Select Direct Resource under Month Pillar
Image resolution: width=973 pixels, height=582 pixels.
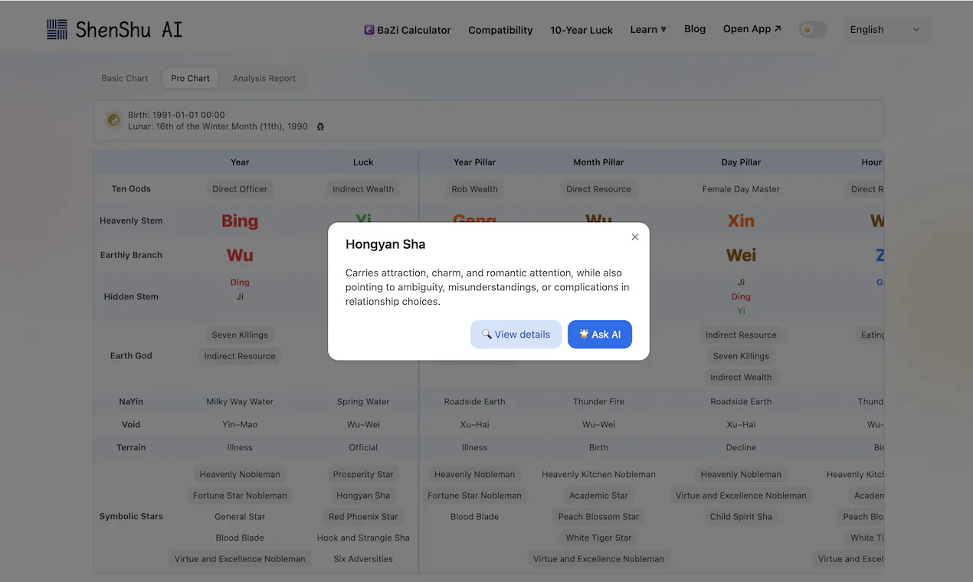pyautogui.click(x=598, y=189)
